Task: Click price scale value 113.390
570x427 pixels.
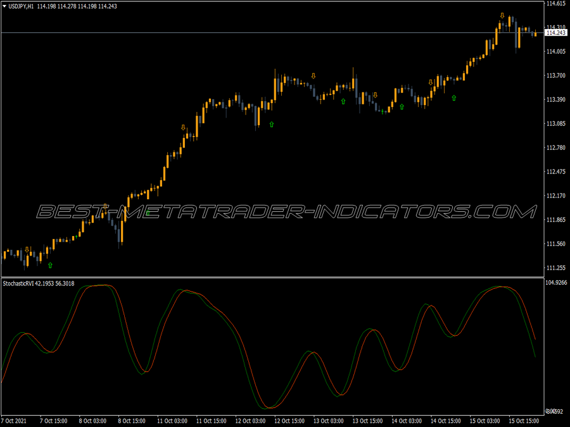Action: (556, 99)
